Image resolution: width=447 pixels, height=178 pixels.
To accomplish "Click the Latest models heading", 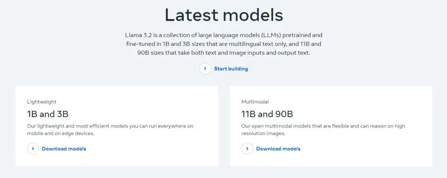I will [223, 15].
